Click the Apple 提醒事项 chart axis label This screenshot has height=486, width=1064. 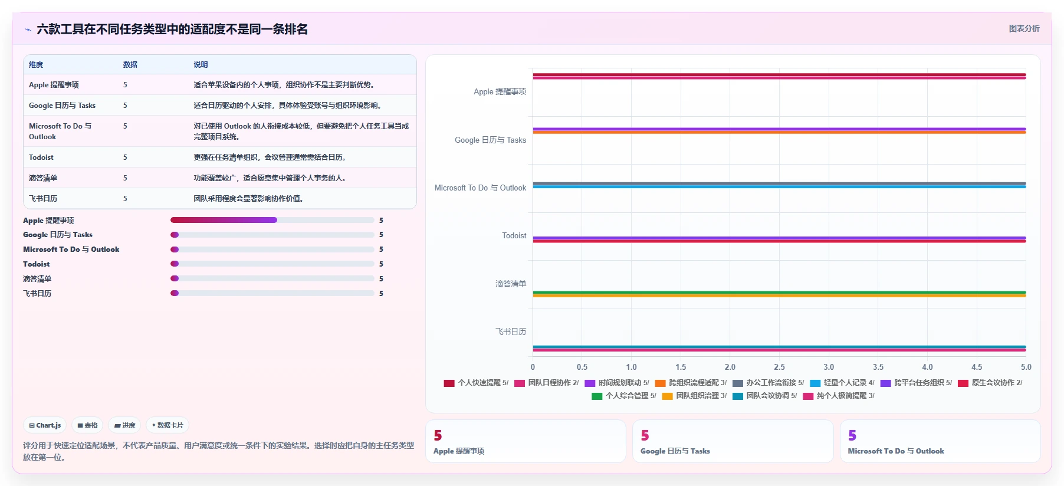click(500, 92)
